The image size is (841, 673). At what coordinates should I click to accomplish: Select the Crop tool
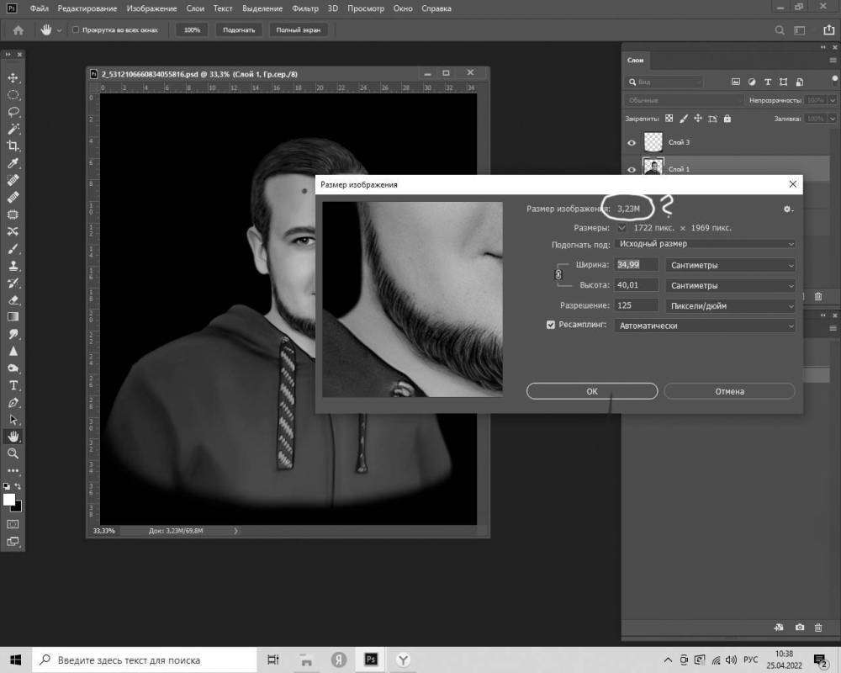13,146
